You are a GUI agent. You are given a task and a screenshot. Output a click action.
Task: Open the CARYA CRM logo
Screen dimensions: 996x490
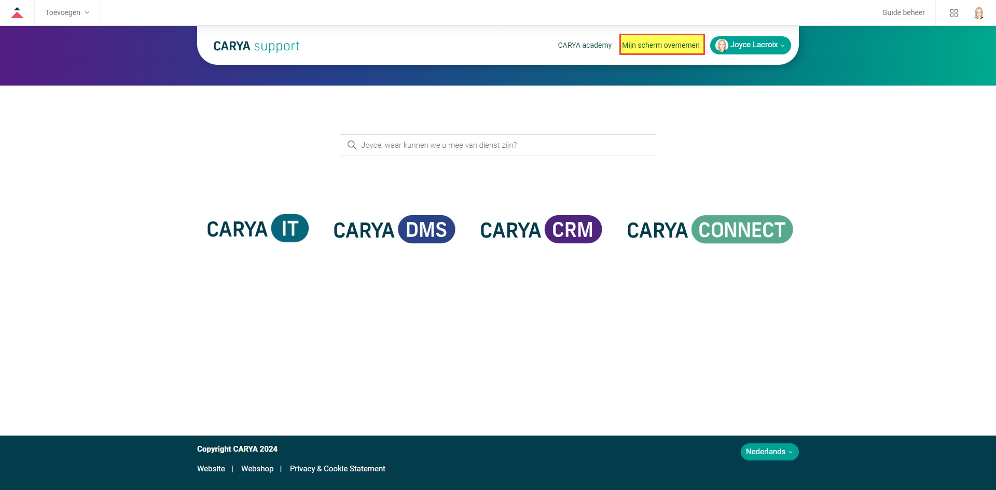click(x=541, y=229)
